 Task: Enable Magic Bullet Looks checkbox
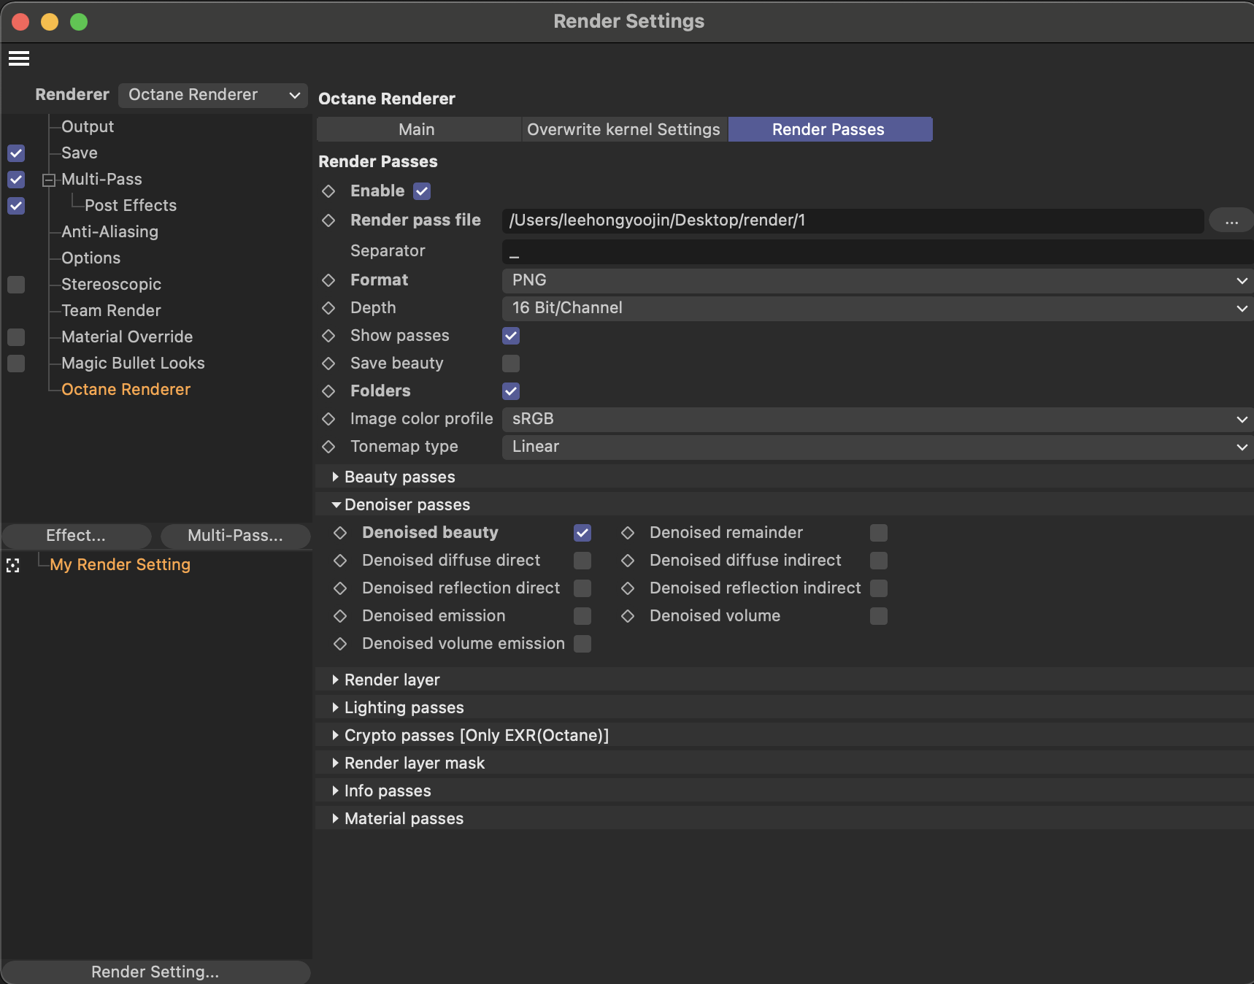click(x=16, y=364)
